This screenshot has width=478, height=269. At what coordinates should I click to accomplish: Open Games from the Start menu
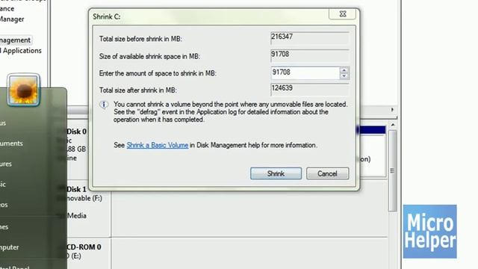point(4,227)
